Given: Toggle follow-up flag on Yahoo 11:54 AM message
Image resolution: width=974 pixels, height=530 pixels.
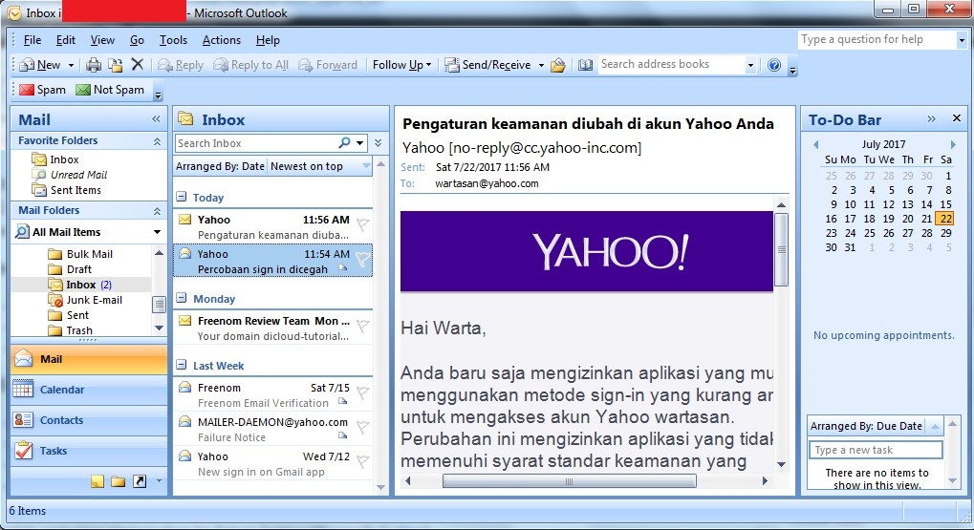Looking at the screenshot, I should coord(363,261).
